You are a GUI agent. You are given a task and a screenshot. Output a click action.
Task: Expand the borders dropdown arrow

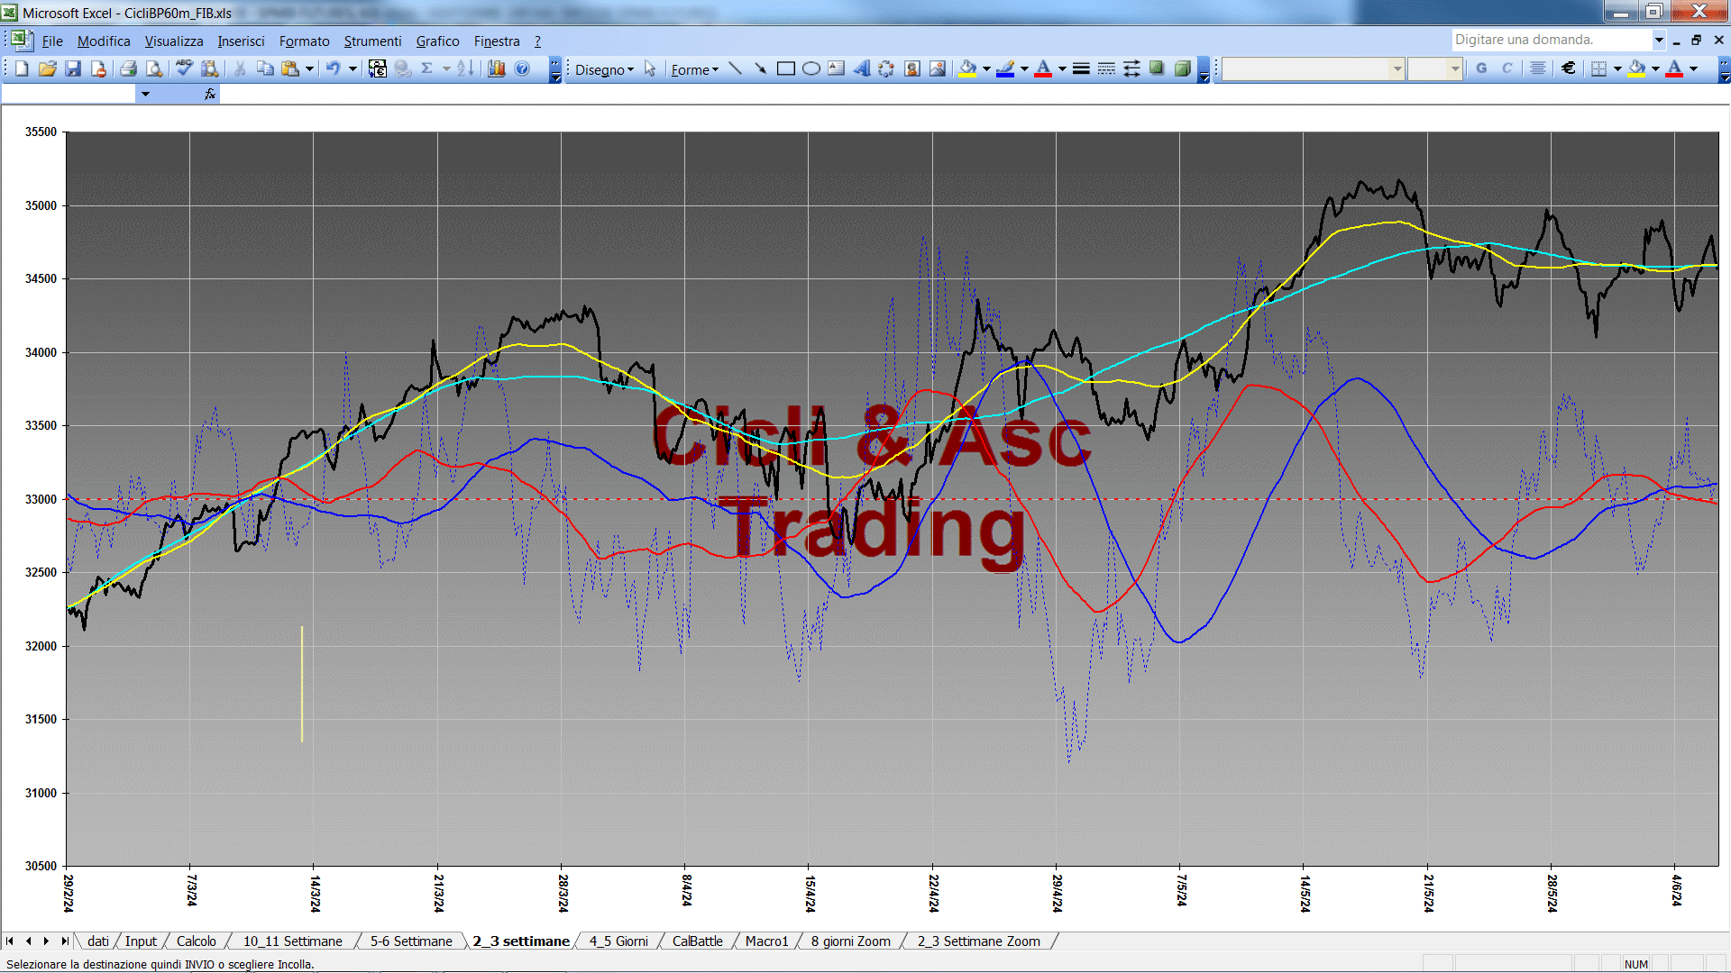(1617, 69)
